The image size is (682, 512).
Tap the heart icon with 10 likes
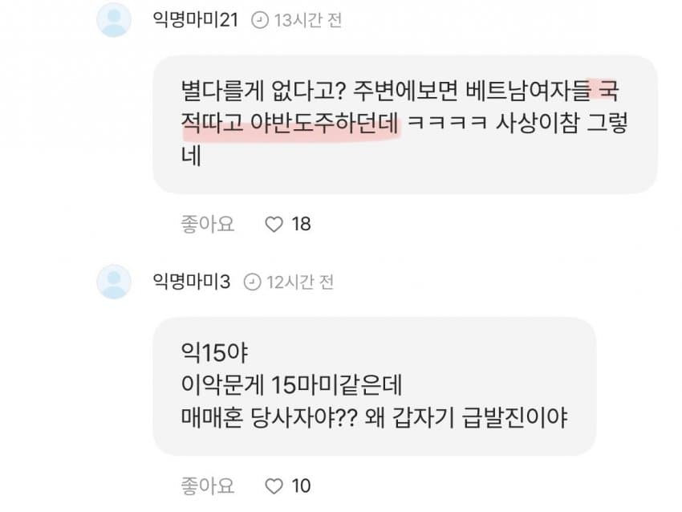[274, 486]
